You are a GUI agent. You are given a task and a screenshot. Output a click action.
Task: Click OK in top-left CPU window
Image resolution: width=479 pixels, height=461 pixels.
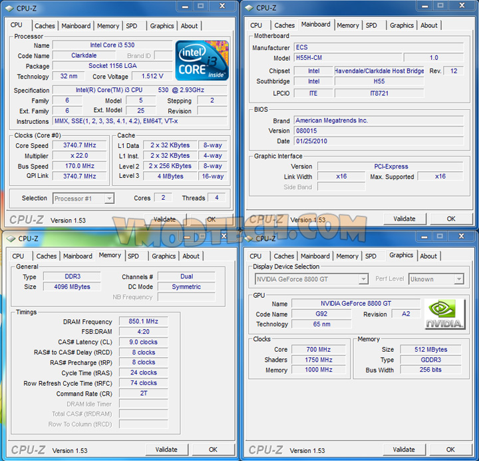coord(212,219)
